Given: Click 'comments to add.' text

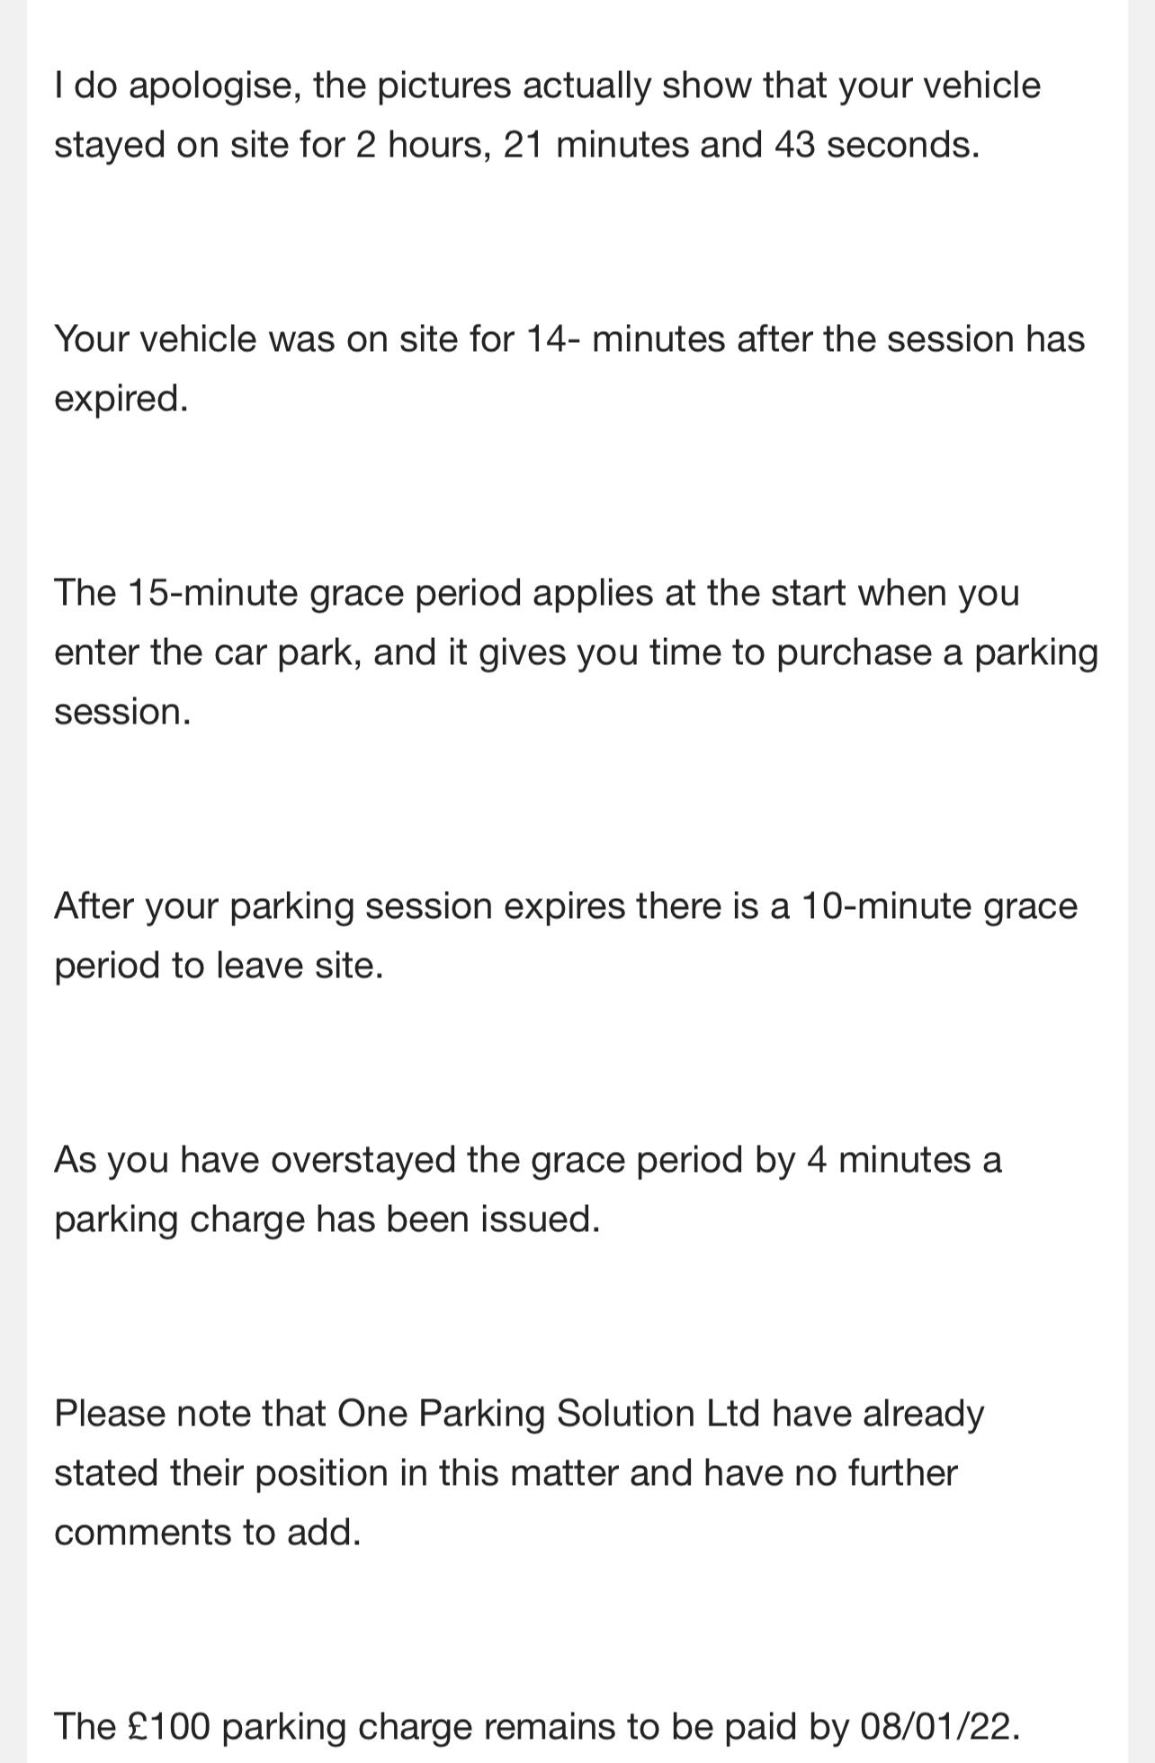Looking at the screenshot, I should click(208, 1533).
